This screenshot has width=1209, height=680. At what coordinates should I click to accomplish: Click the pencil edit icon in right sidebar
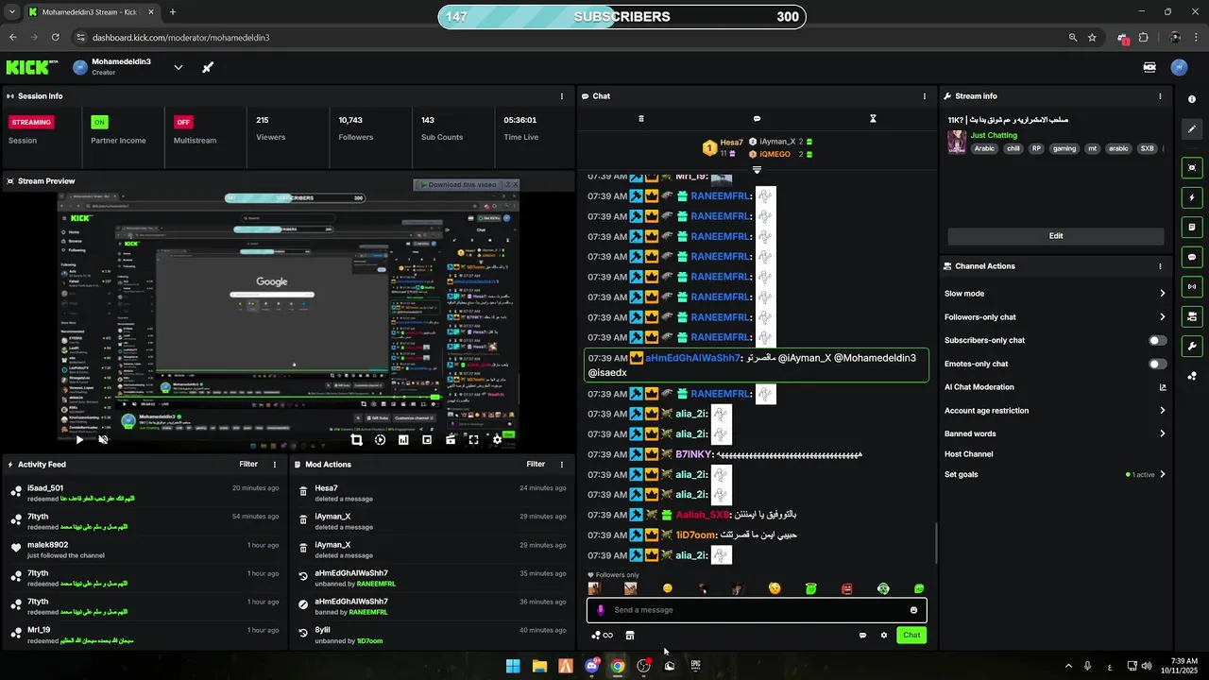[1192, 128]
